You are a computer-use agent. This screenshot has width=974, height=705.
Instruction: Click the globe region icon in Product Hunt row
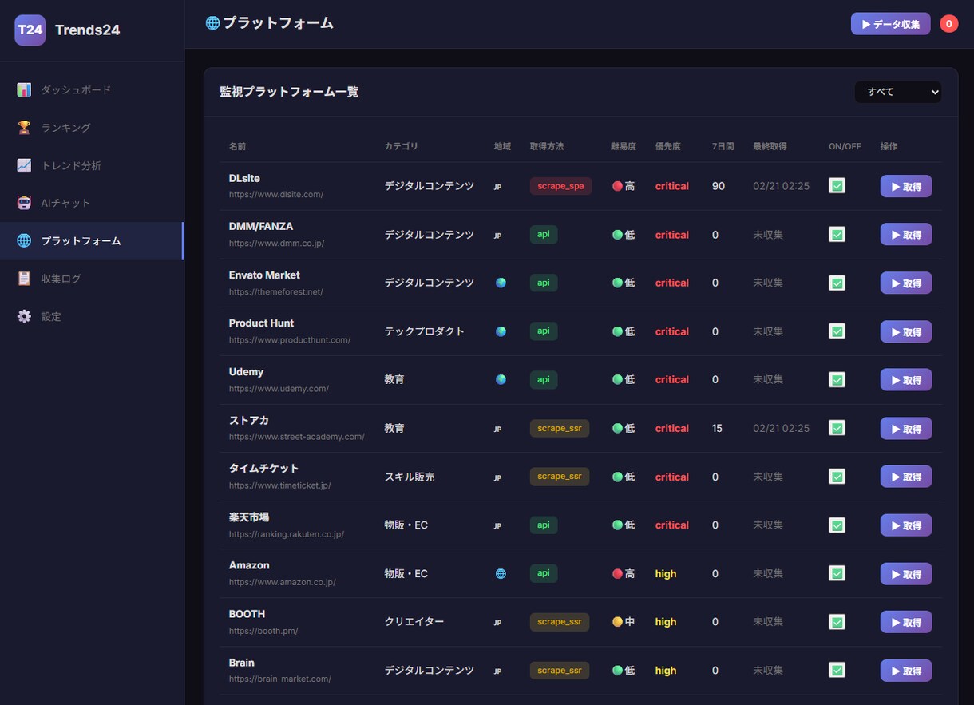tap(501, 331)
